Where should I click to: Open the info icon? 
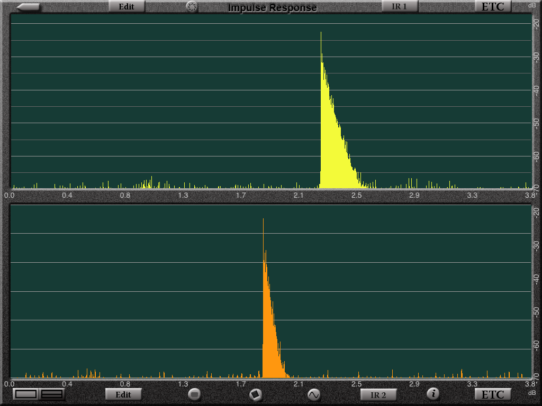tap(433, 393)
